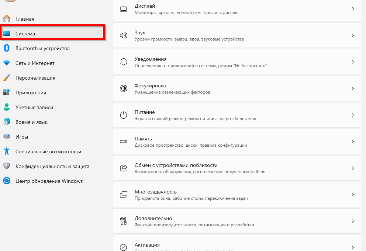Go to Учетные записи section
This screenshot has width=366, height=251.
[34, 107]
